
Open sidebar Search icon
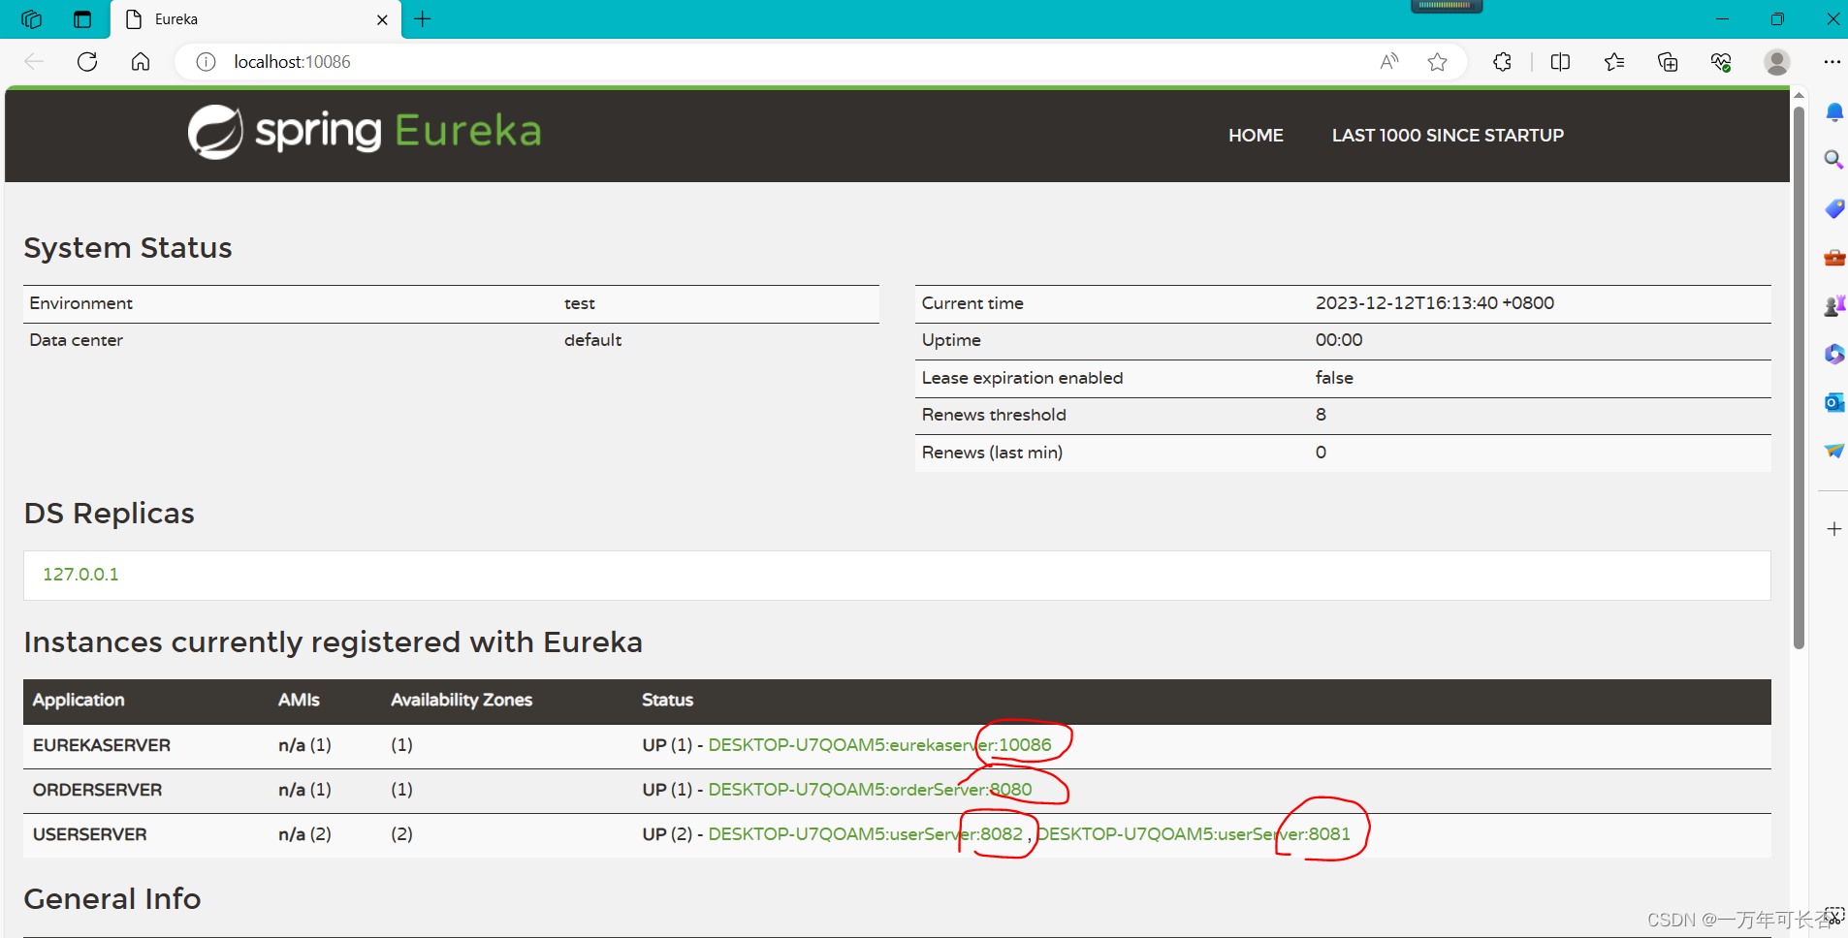[x=1833, y=160]
